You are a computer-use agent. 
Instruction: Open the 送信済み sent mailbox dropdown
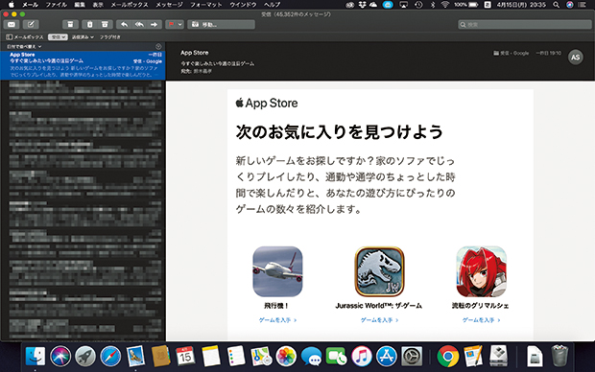tap(83, 37)
